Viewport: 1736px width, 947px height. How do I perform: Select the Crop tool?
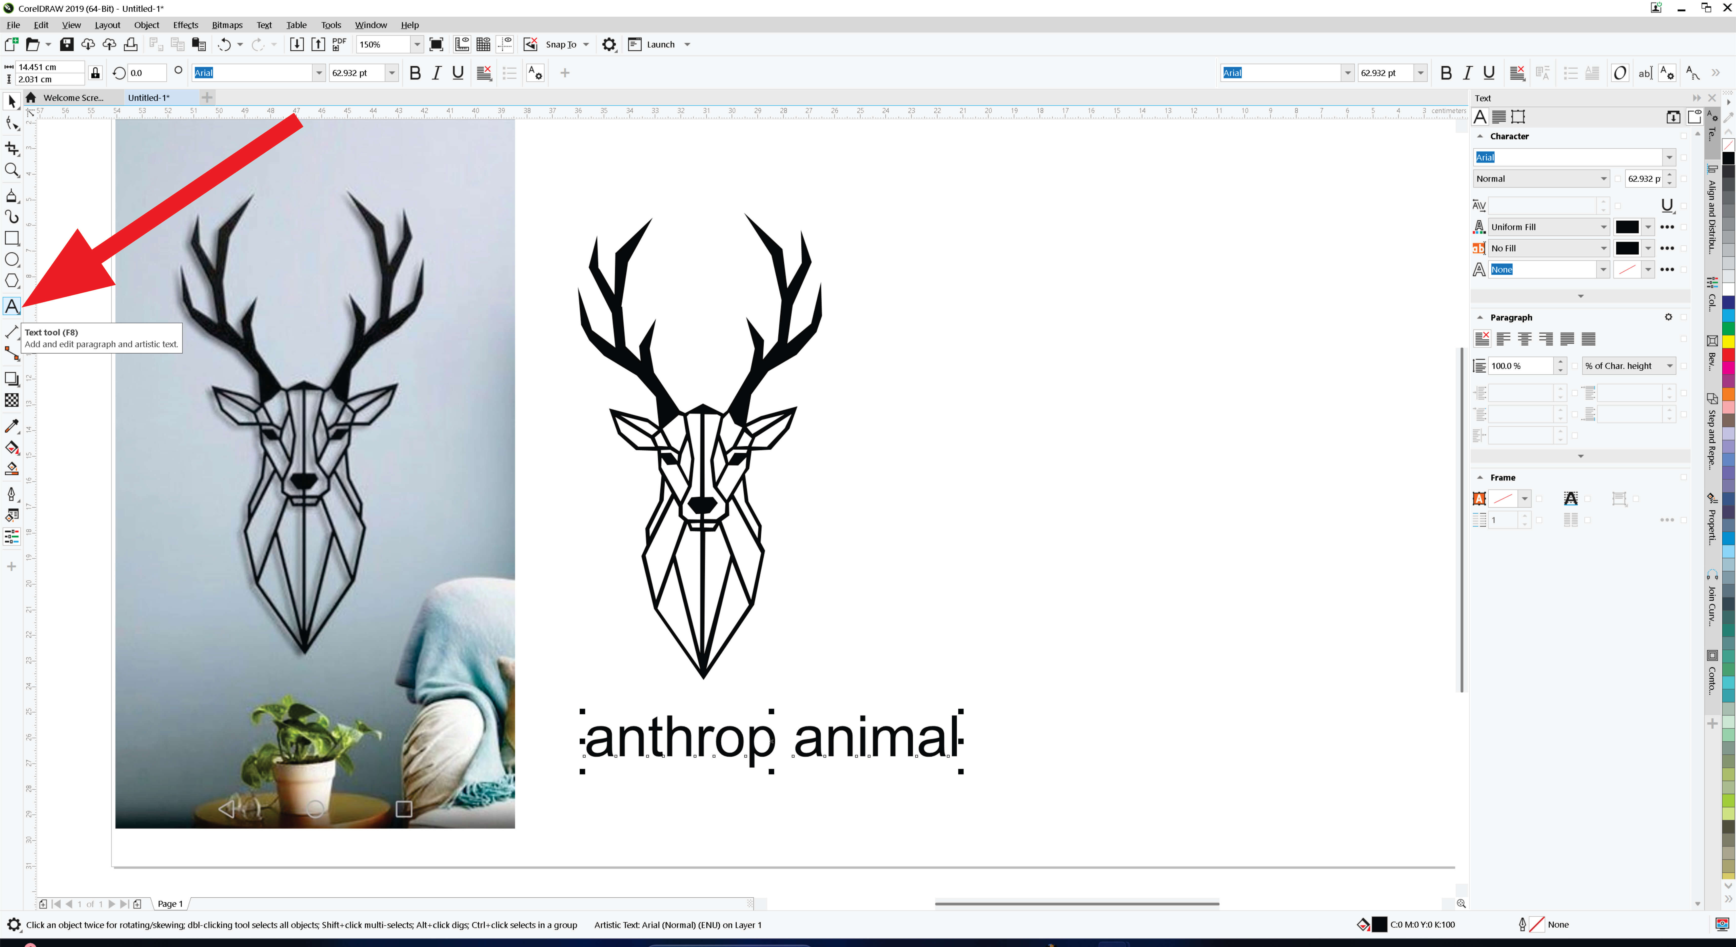11,148
